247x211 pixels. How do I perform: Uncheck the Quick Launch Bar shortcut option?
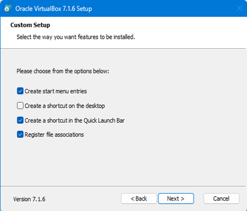pyautogui.click(x=20, y=120)
